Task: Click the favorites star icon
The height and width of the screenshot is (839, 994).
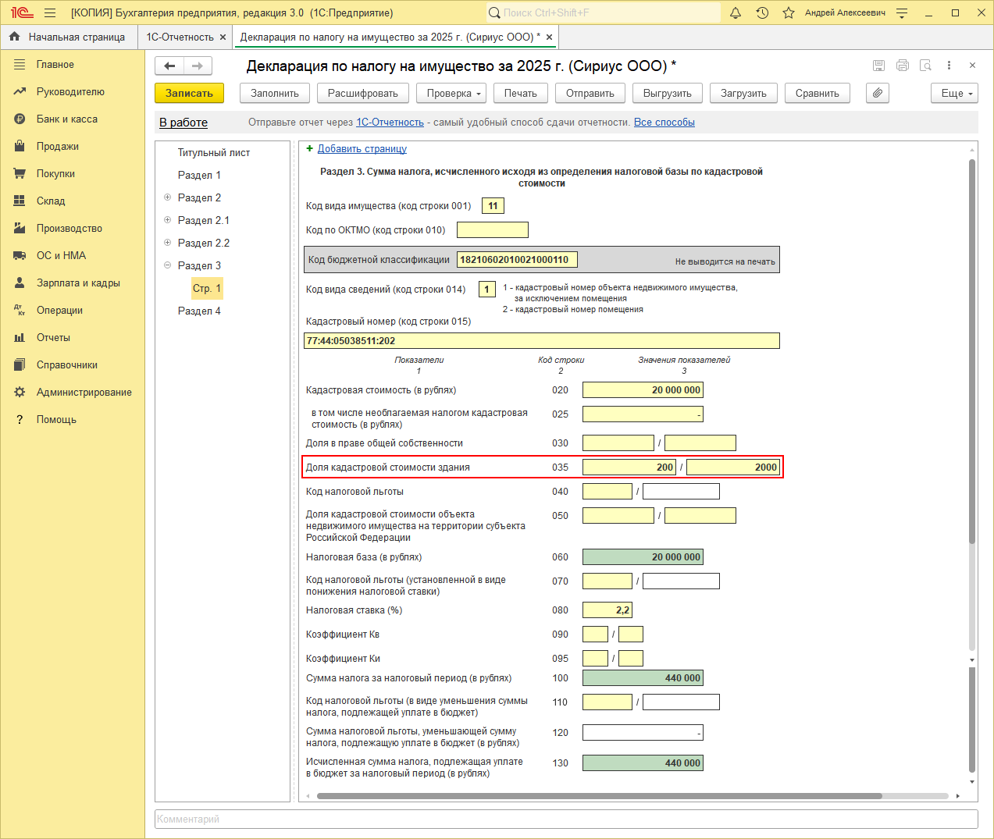Action: 789,12
